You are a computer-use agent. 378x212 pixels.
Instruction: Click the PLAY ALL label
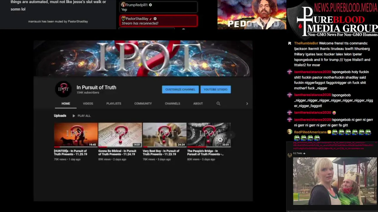(84, 116)
